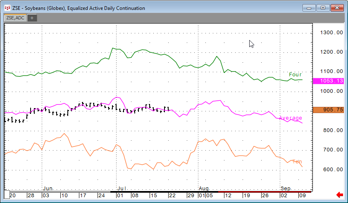The image size is (348, 203).
Task: Click the small box at time axis left
Action: pos(7,195)
